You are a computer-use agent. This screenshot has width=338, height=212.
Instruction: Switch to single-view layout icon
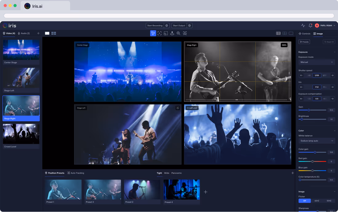47,33
